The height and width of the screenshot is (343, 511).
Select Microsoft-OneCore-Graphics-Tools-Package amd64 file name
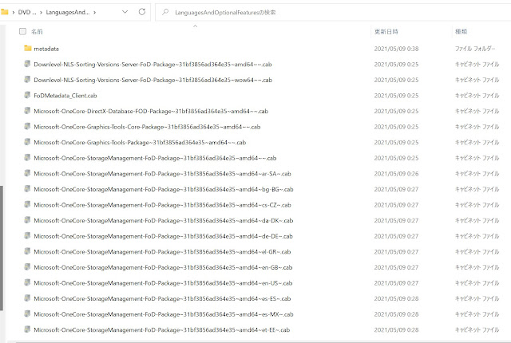point(140,143)
